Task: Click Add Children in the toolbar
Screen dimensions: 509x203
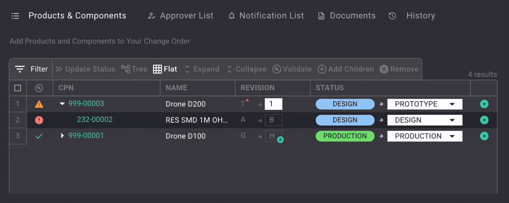Action: pyautogui.click(x=346, y=69)
